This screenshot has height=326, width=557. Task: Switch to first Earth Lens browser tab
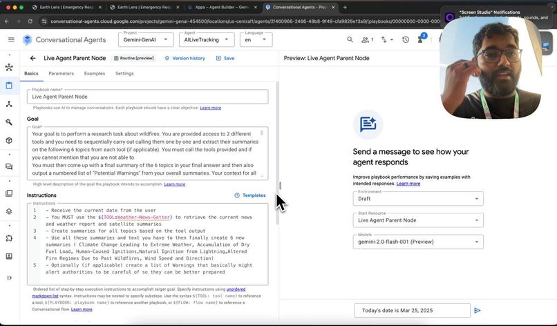tap(66, 7)
